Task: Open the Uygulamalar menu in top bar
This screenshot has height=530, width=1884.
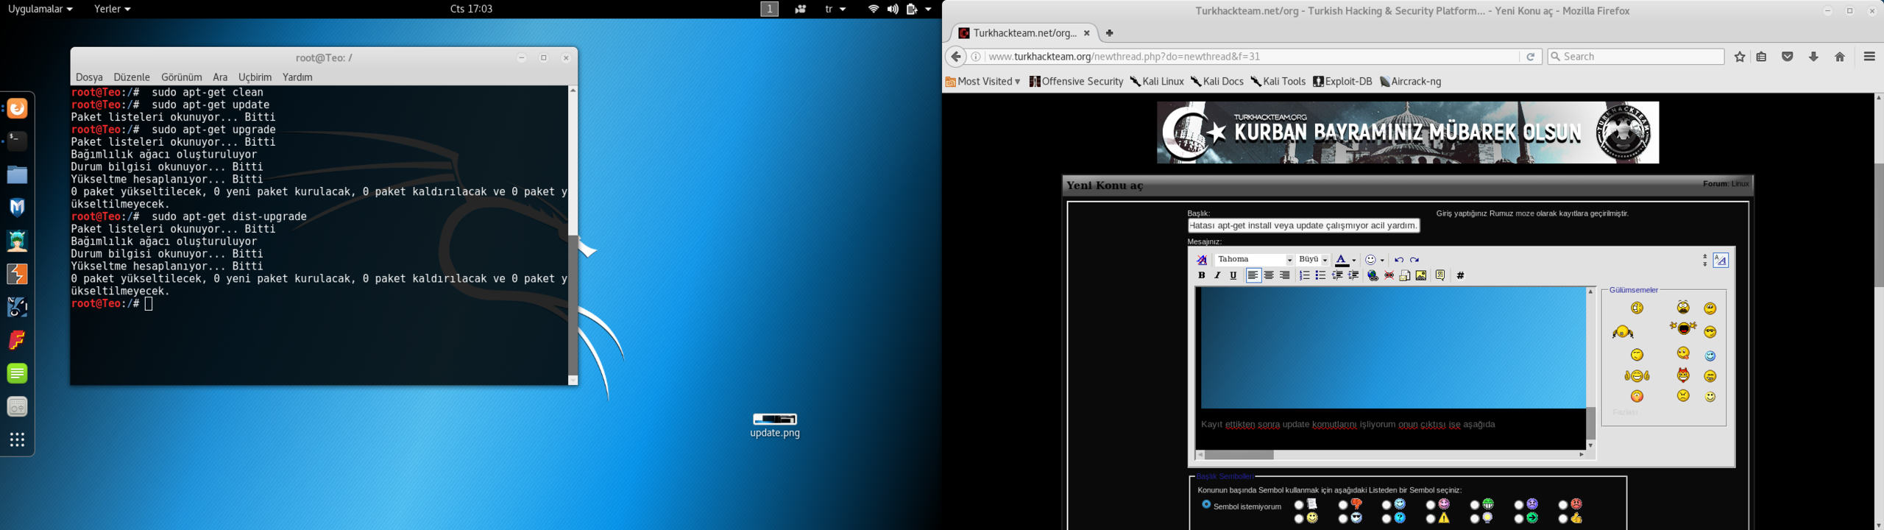Action: [x=39, y=9]
